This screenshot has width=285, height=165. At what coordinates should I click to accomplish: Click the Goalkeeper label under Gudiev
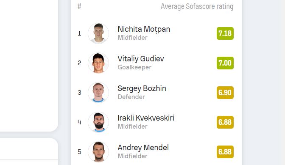coord(134,67)
